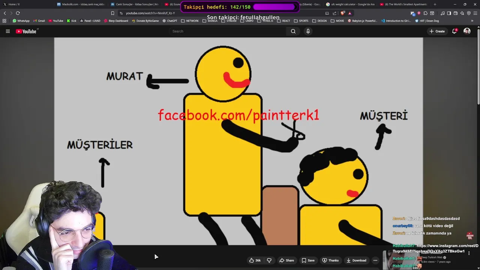Go back in browser history
The image size is (480, 270).
click(x=4, y=13)
